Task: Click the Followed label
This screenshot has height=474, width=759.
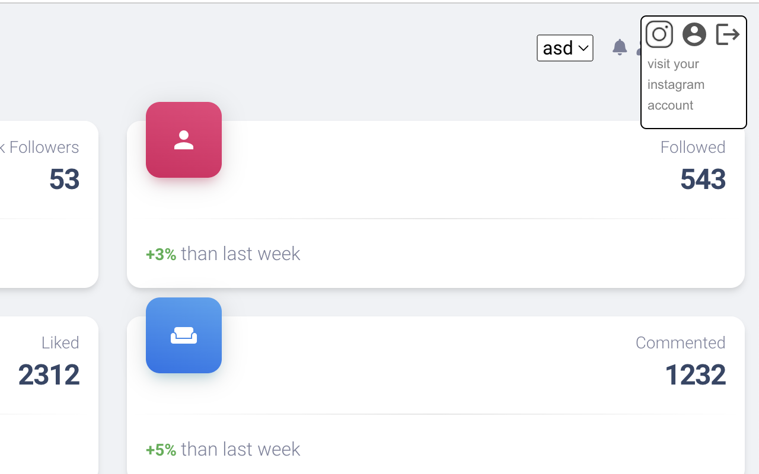Action: click(x=693, y=147)
